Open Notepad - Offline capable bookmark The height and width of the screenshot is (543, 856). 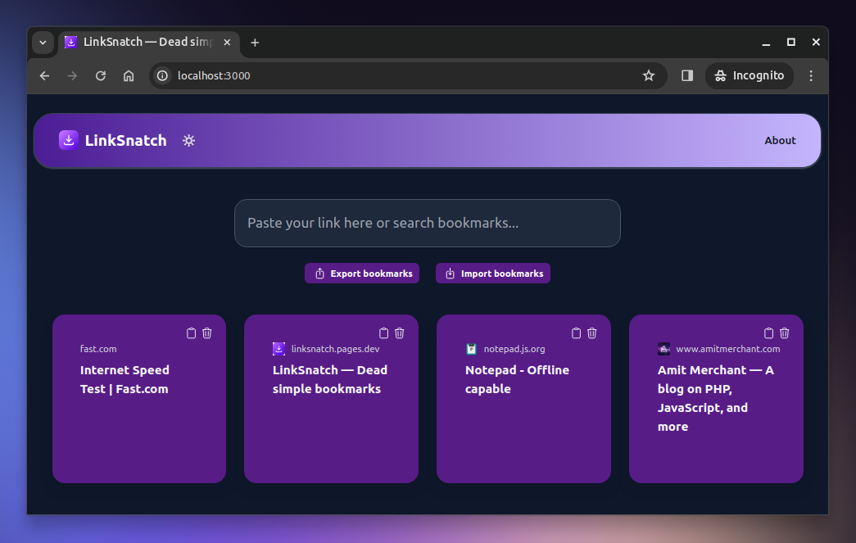click(517, 379)
